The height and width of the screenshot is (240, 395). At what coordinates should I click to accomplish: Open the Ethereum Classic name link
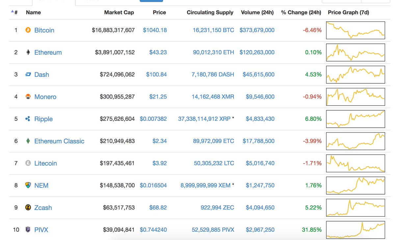59,141
